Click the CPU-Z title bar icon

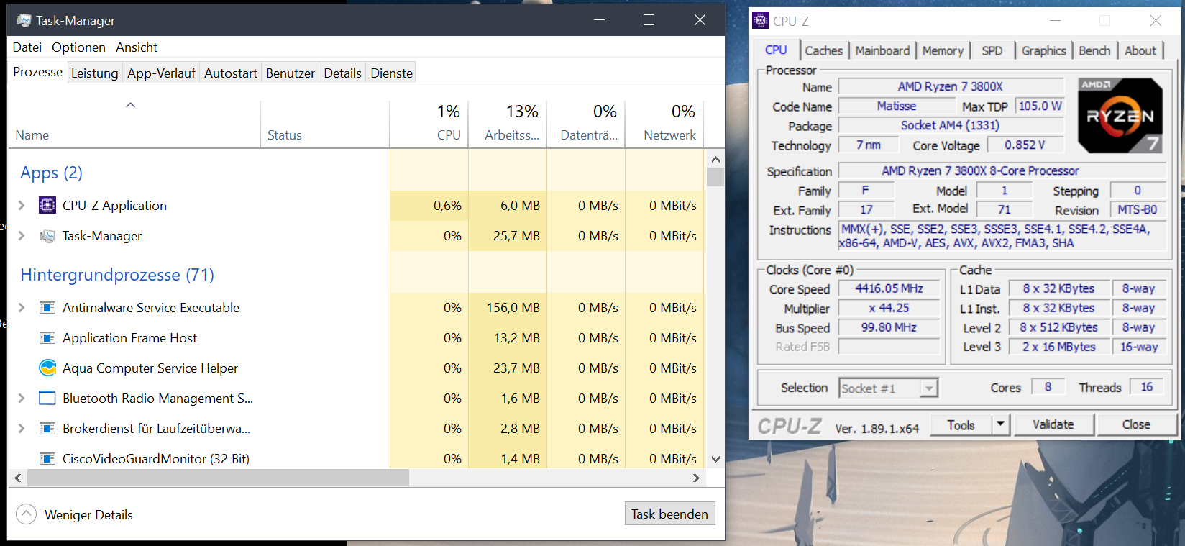click(x=761, y=21)
